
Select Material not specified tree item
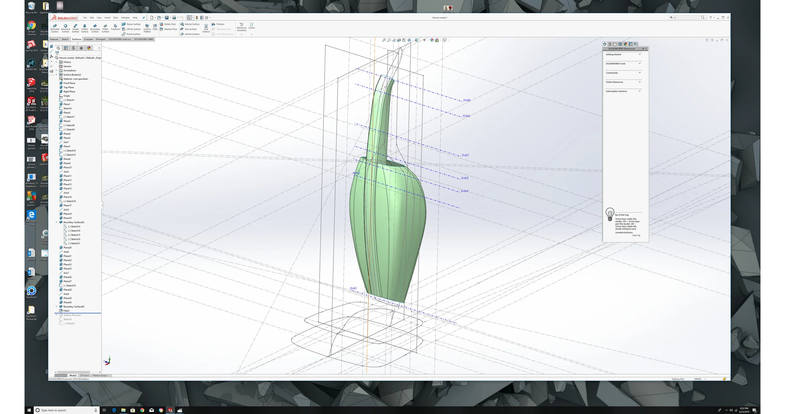pyautogui.click(x=74, y=79)
